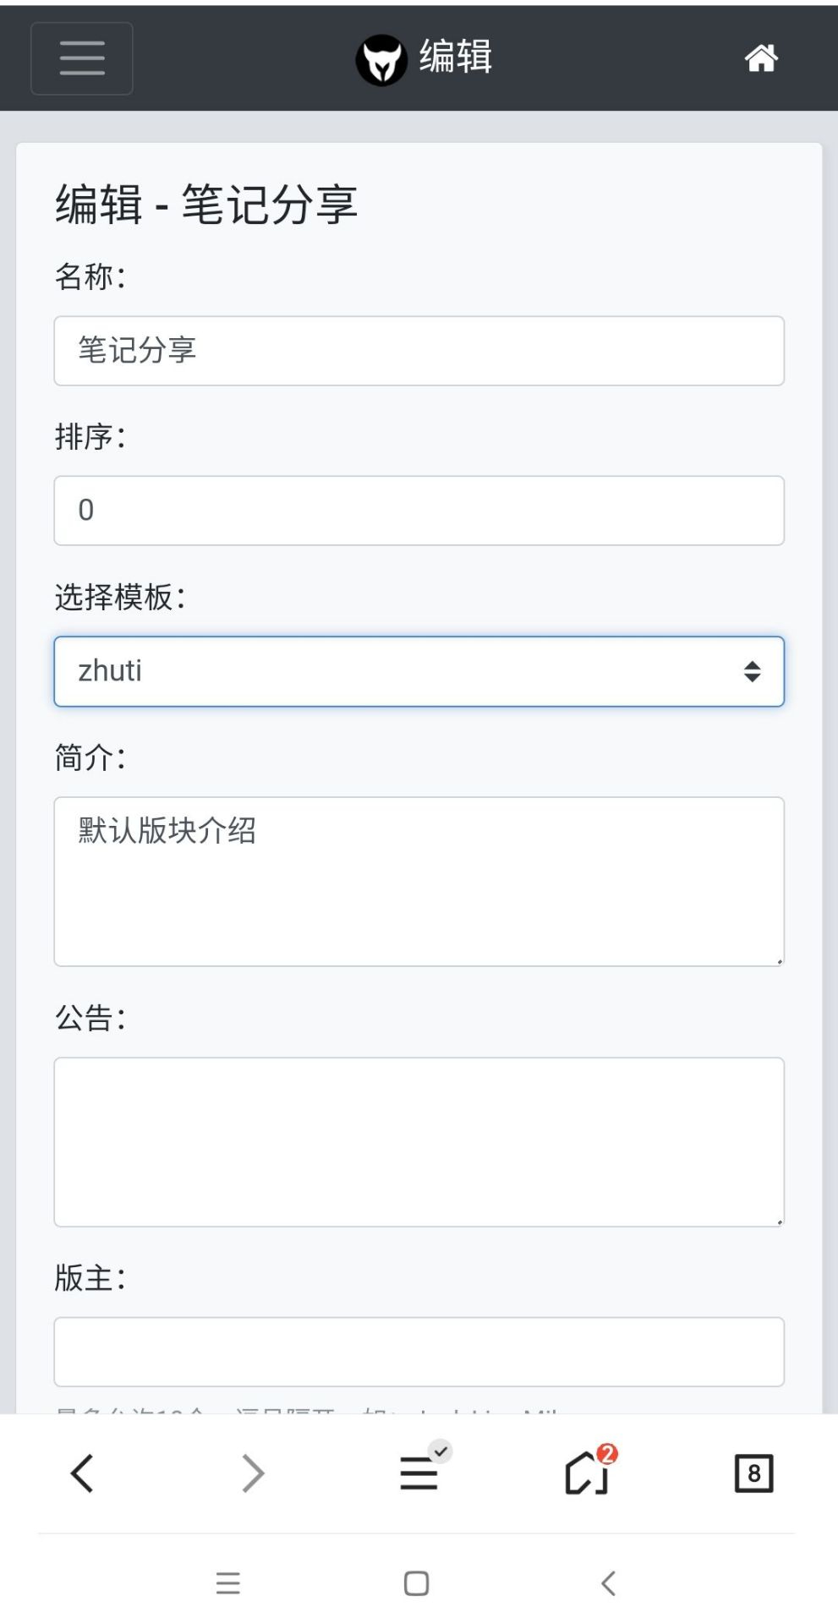Click the browser back arrow
This screenshot has height=1623, width=838.
click(x=81, y=1473)
